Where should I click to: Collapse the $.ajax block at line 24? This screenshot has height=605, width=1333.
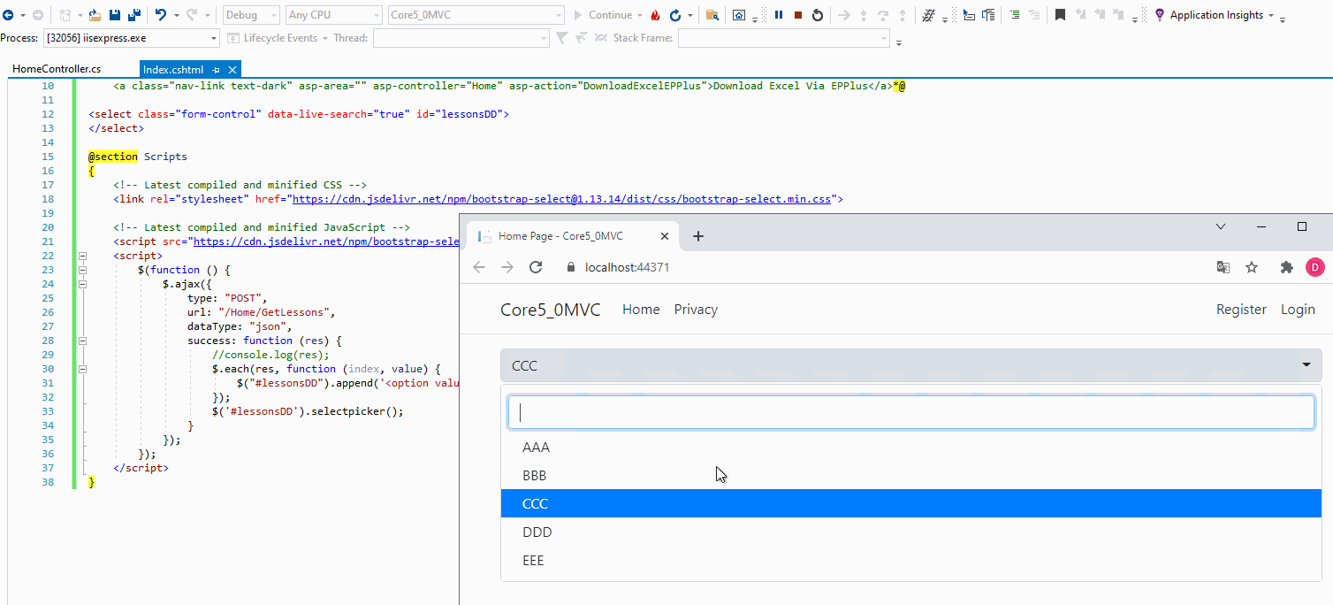point(83,284)
